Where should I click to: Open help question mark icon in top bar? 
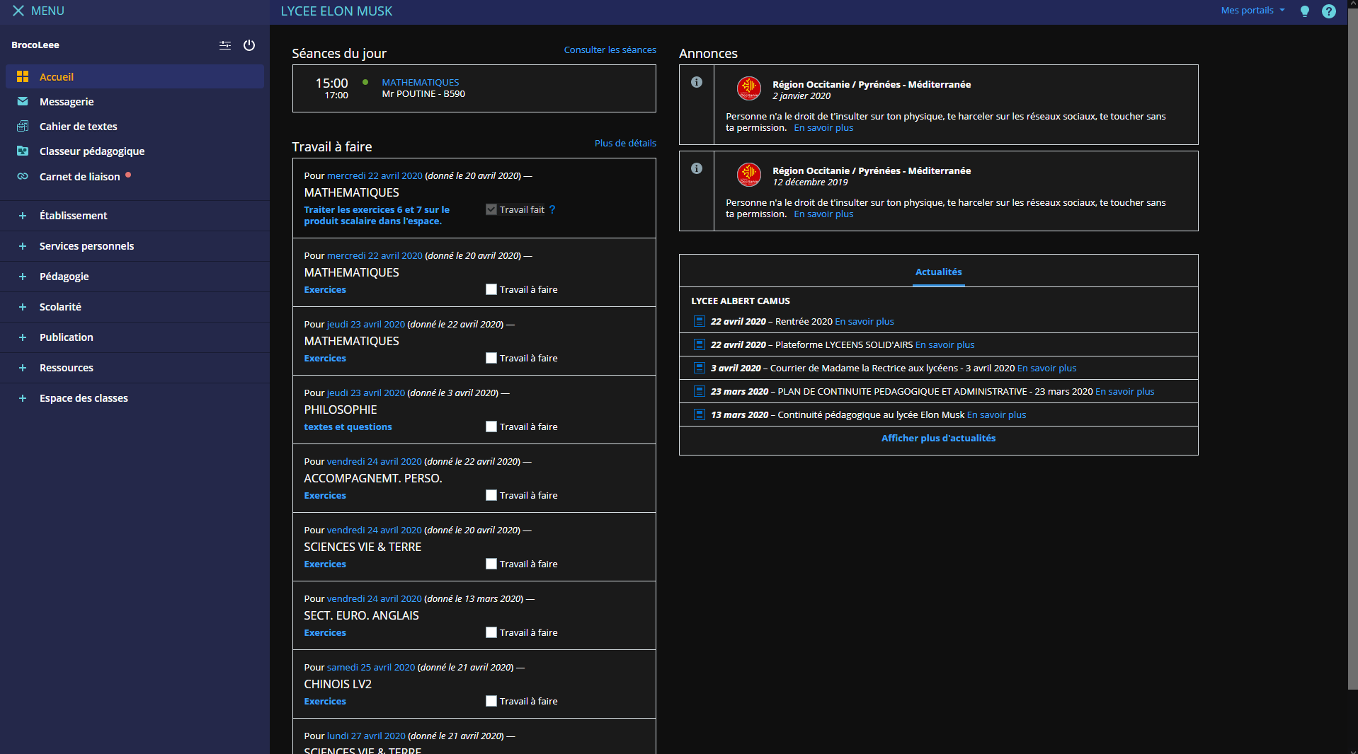click(1329, 11)
